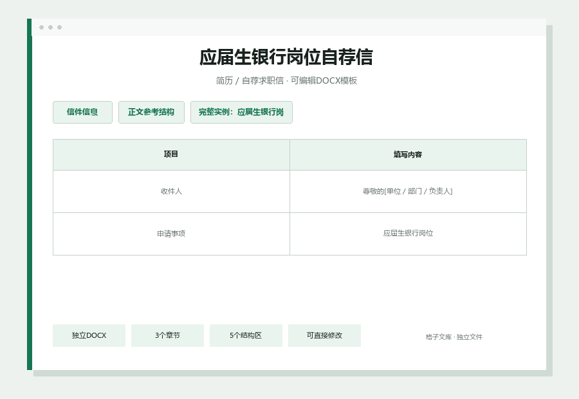Switch to the 正文参考结构 tab
This screenshot has height=399, width=579.
(x=151, y=113)
